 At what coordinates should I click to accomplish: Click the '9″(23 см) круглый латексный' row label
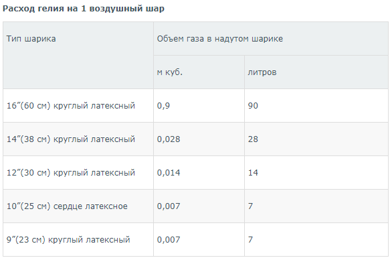click(68, 240)
